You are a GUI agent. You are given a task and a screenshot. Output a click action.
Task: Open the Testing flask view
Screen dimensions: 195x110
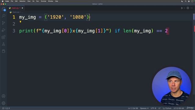click(x=4, y=44)
